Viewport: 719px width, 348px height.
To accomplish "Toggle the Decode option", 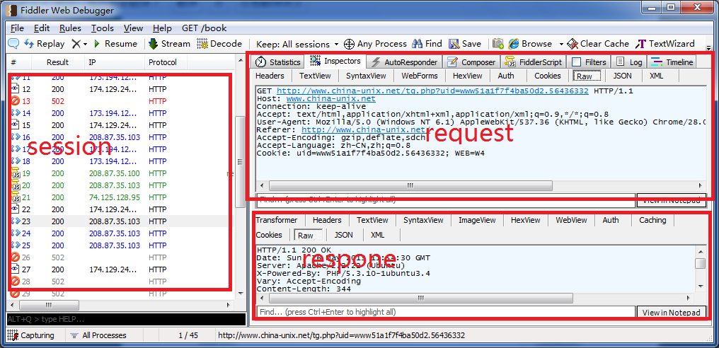I will coord(219,44).
